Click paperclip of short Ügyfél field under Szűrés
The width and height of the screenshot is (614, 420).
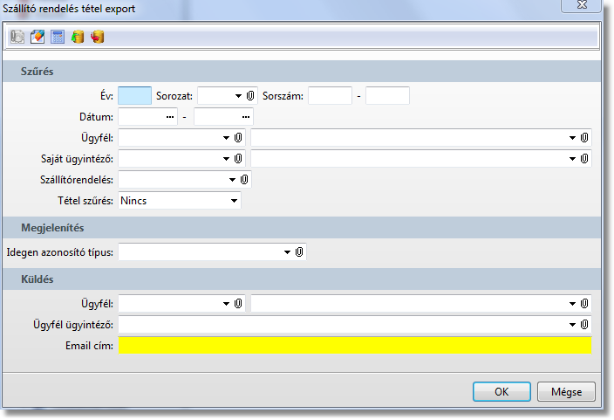click(x=238, y=138)
